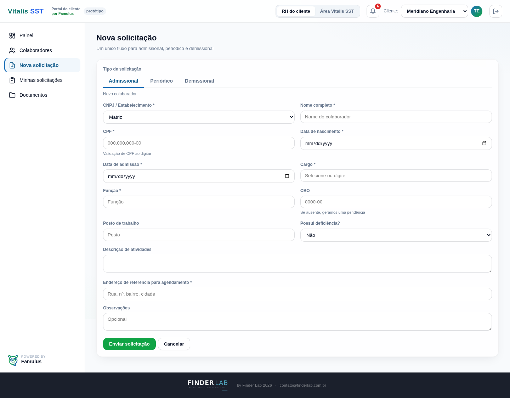Open the Cliente Meridiano Engenharia dropdown
The height and width of the screenshot is (398, 510).
coord(434,11)
